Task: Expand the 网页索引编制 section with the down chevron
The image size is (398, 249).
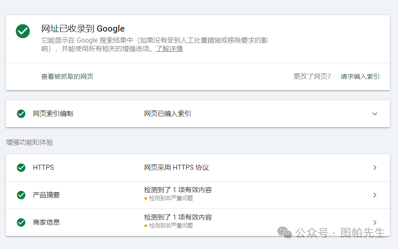Action: click(x=375, y=114)
